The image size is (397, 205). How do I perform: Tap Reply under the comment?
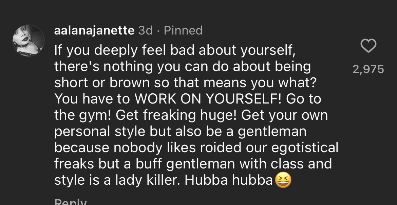[70, 203]
